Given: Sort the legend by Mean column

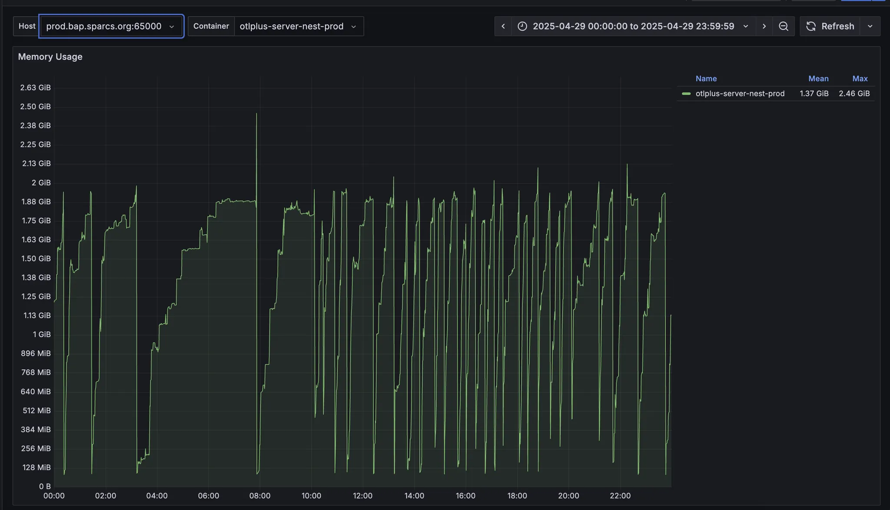Looking at the screenshot, I should coord(818,79).
